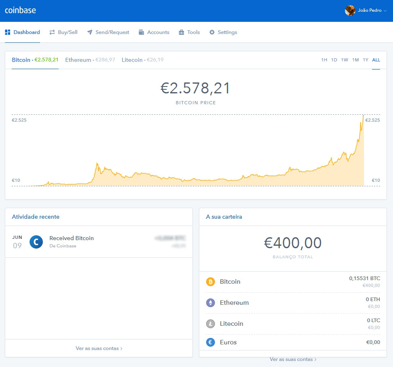393x367 pixels.
Task: Click the gray Litecoin wallet icon
Action: [211, 324]
